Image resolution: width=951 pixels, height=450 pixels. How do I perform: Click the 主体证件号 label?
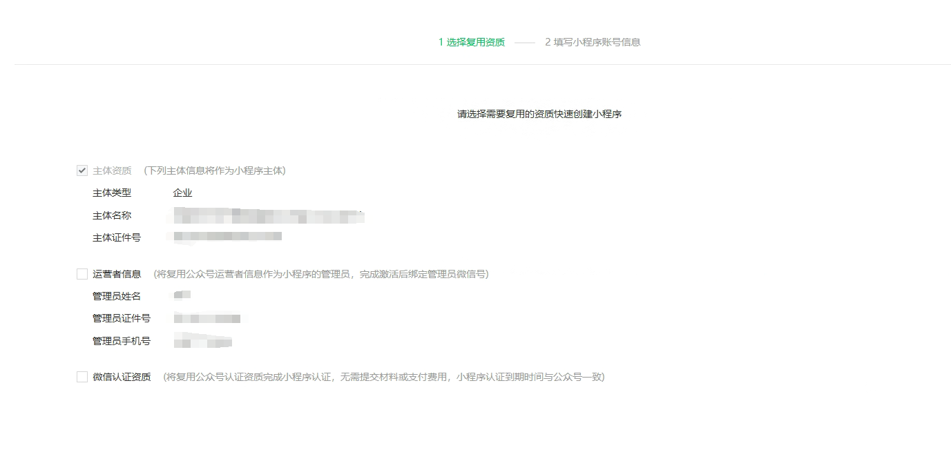click(117, 237)
